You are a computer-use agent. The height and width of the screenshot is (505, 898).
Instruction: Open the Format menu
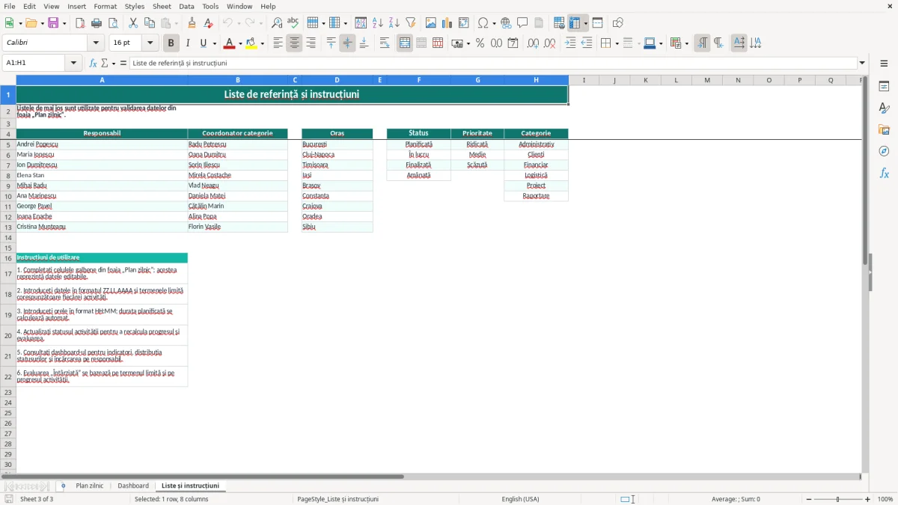[x=105, y=6]
